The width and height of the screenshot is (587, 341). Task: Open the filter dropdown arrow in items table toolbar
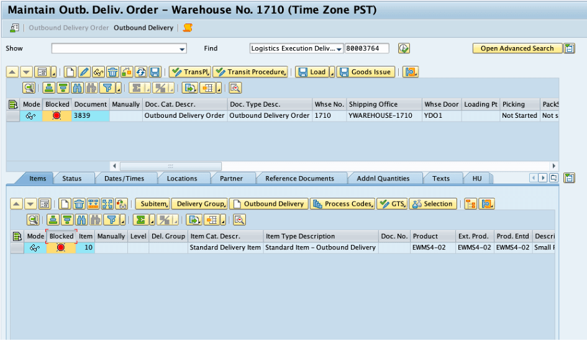coord(122,220)
